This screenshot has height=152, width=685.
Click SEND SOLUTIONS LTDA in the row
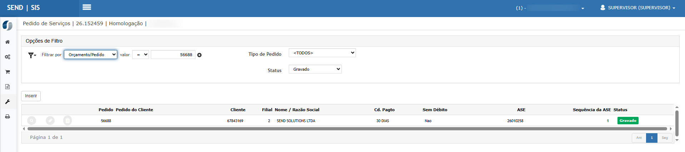pyautogui.click(x=296, y=121)
